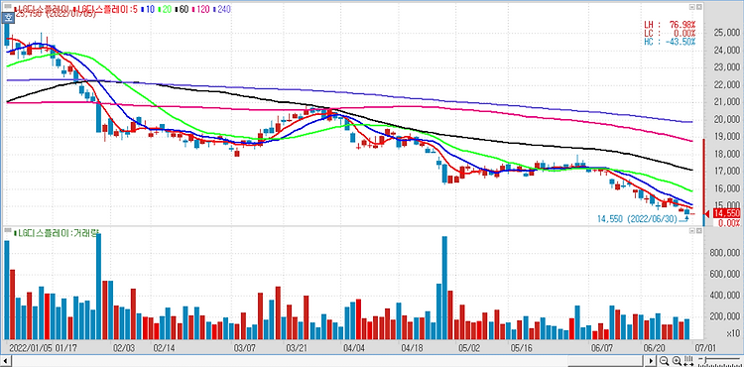Select the 10-day moving average legend
This screenshot has height=367, width=744.
[x=147, y=9]
